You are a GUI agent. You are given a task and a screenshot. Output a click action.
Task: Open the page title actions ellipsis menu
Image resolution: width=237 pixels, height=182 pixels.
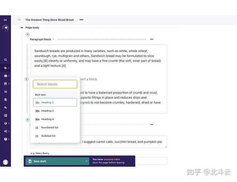point(81,20)
